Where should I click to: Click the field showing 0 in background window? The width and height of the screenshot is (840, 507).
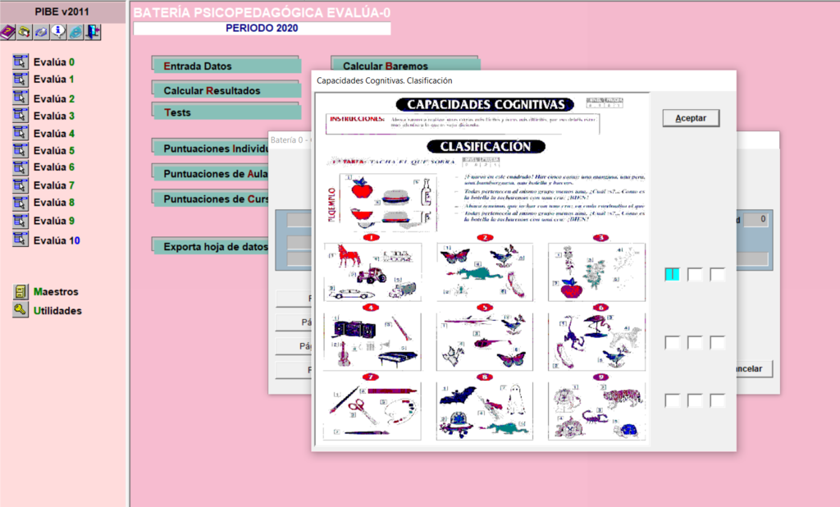tap(756, 219)
